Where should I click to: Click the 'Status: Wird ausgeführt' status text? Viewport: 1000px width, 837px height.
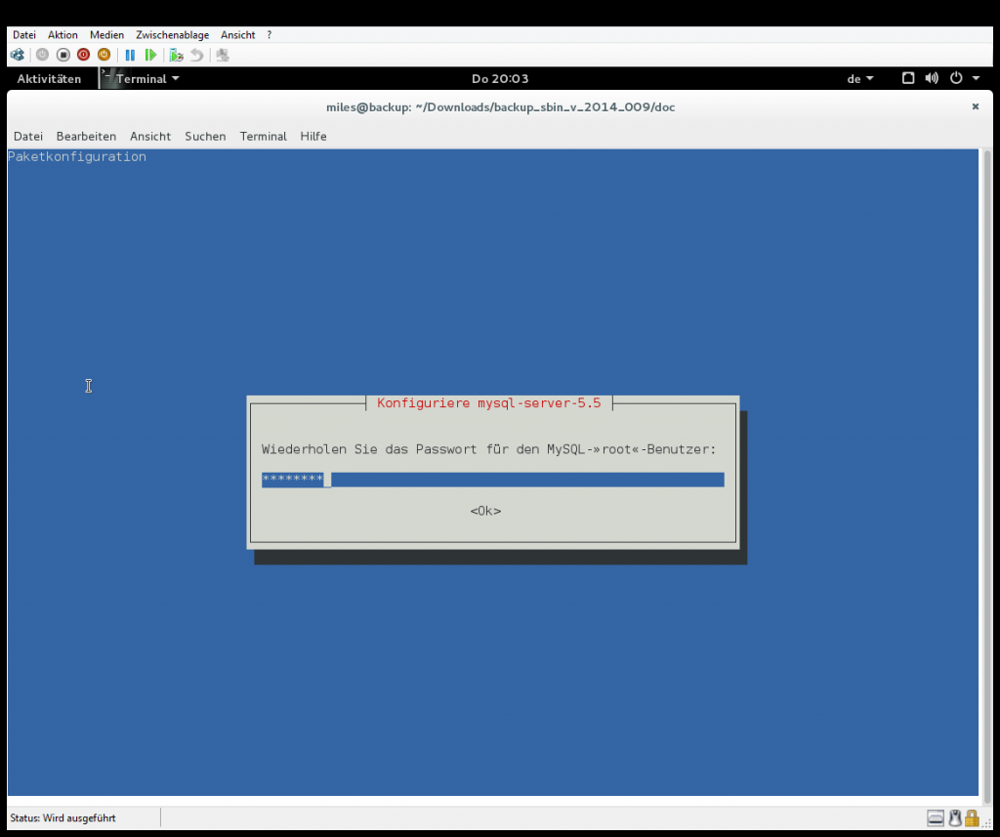[62, 817]
